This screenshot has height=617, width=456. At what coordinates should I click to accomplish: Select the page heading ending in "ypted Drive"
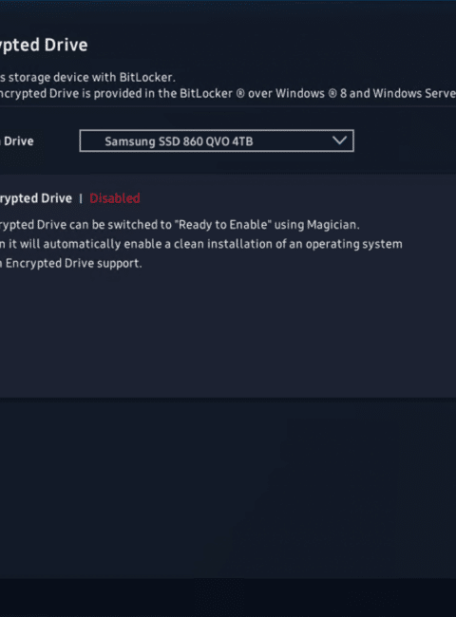pos(44,46)
